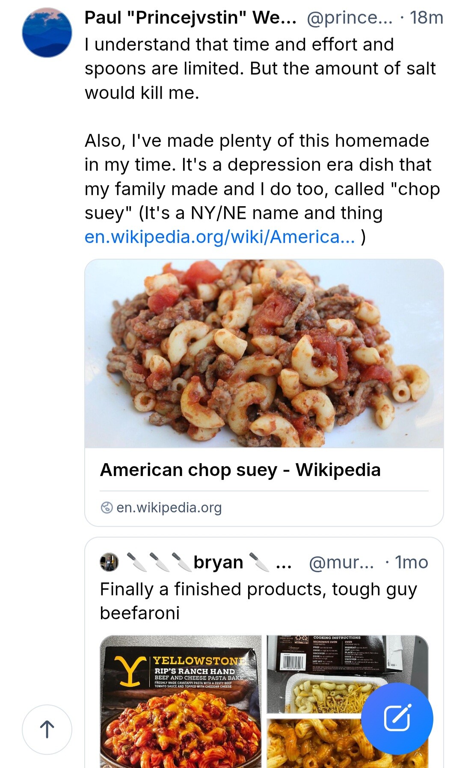Tap the @mur... handle
The width and height of the screenshot is (462, 768).
point(341,562)
